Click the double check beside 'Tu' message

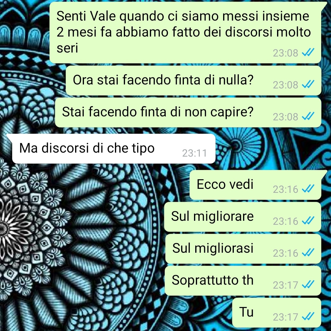pyautogui.click(x=308, y=316)
